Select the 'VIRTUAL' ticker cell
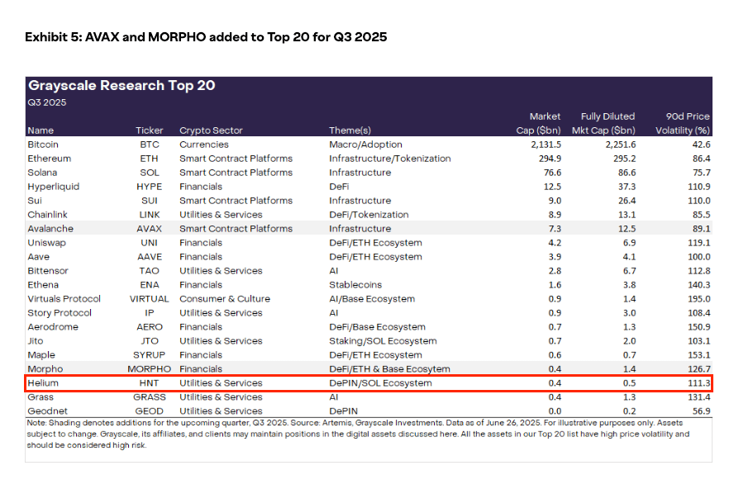The width and height of the screenshot is (734, 494). point(150,299)
